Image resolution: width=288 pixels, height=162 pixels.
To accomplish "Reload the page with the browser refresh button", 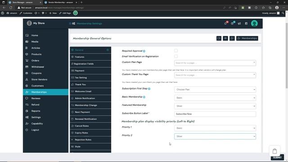I will 11,8.
